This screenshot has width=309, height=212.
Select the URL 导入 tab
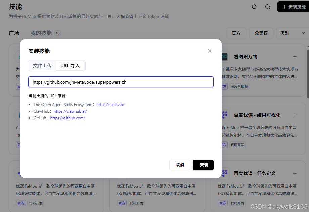pos(70,66)
